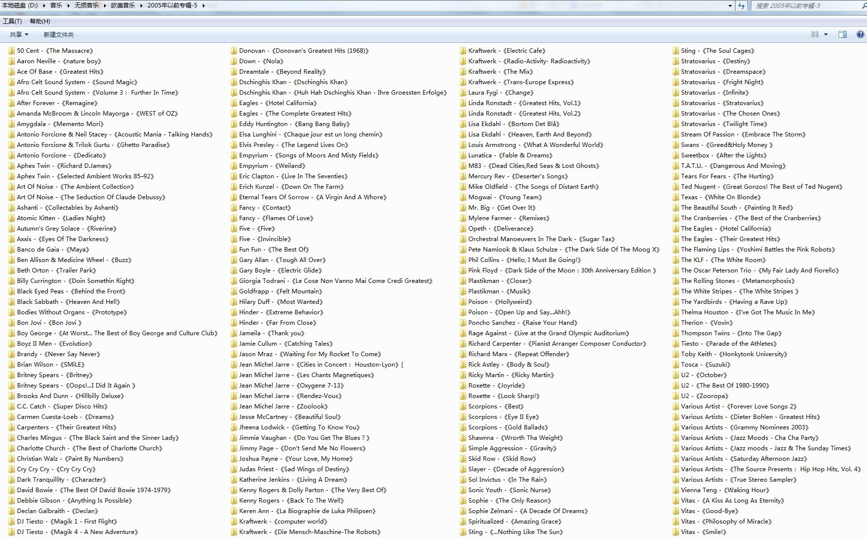
Task: Go to 欧美音乐 in the breadcrumb path
Action: pos(123,5)
